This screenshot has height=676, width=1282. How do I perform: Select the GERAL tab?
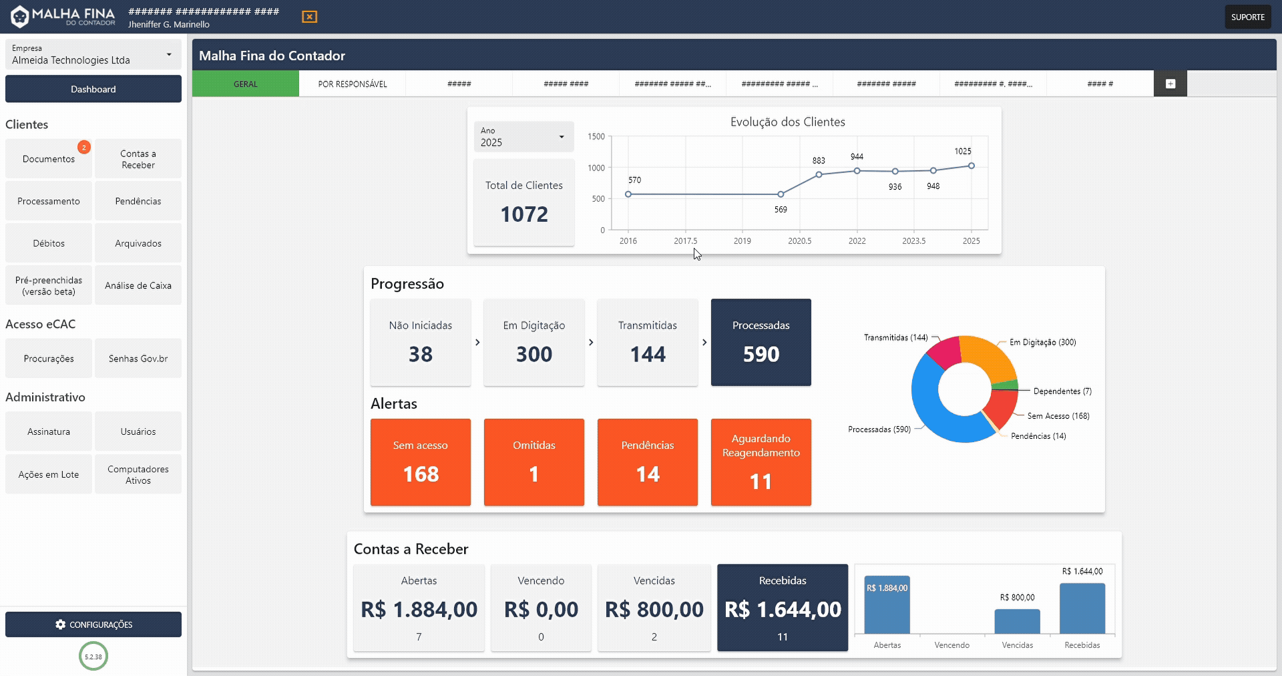tap(245, 83)
